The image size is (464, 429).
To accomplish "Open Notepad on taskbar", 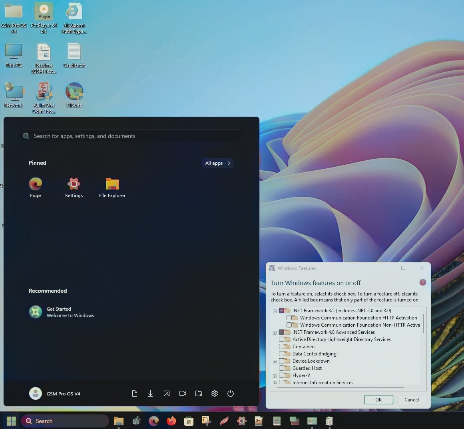I will point(277,421).
